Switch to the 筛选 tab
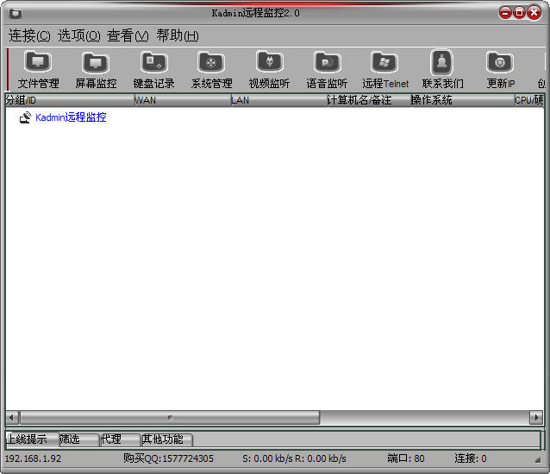 click(x=78, y=439)
